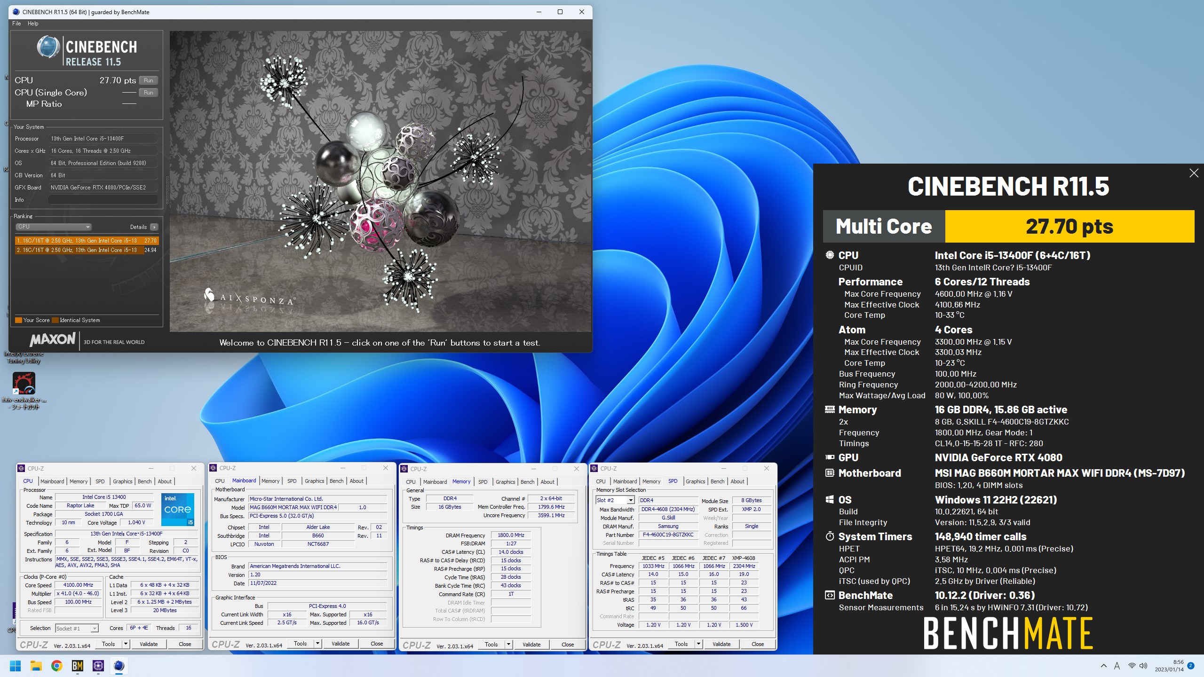This screenshot has height=677, width=1204.
Task: Open Bench tab in CPU-Z SPD window
Action: (718, 481)
